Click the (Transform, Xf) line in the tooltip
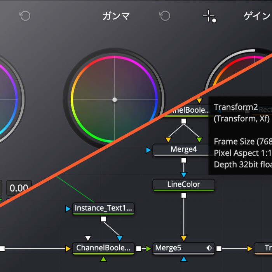Screen dimensions: 272x272 pos(242,119)
